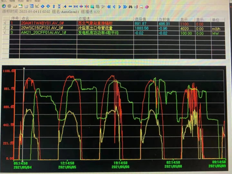Click time axis label 12:14:50 2021/05/05
The height and width of the screenshot is (174, 232).
[x=67, y=165]
